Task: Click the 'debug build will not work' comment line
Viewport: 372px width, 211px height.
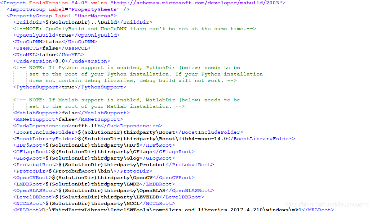Action: pos(133,81)
